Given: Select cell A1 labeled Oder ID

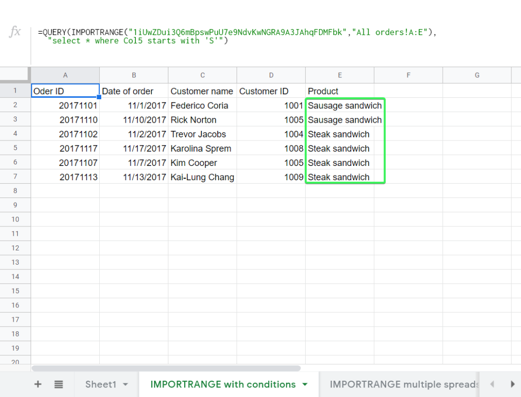Looking at the screenshot, I should click(65, 91).
